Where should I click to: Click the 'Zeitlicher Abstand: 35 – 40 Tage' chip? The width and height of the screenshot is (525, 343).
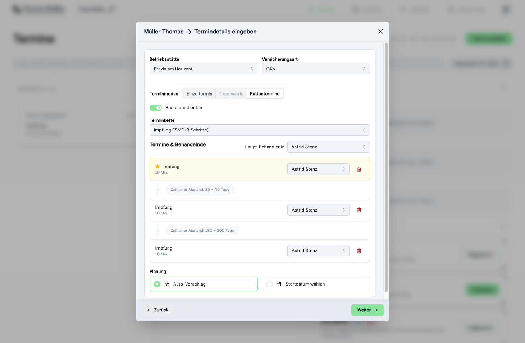[x=200, y=190]
